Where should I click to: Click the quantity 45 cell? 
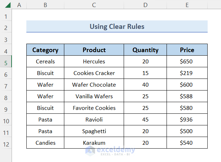[145, 120]
